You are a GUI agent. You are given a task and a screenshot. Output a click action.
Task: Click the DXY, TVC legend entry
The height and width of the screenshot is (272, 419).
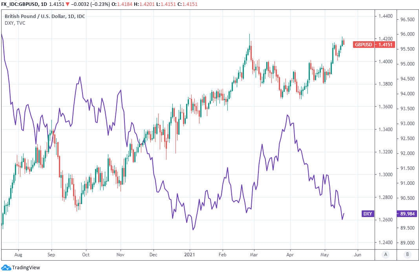pos(15,23)
